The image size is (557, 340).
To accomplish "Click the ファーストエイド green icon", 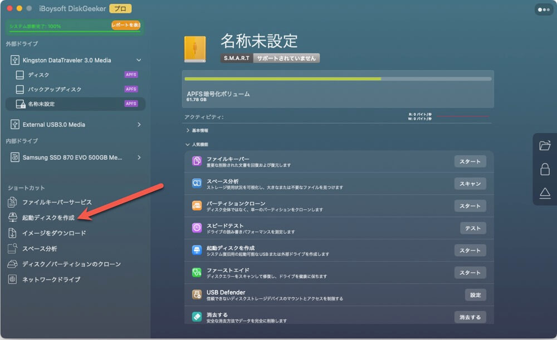I will click(196, 273).
